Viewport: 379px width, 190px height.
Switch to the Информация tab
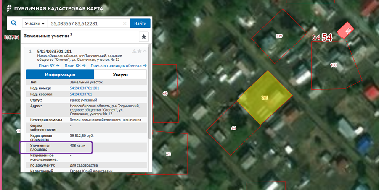pos(60,75)
